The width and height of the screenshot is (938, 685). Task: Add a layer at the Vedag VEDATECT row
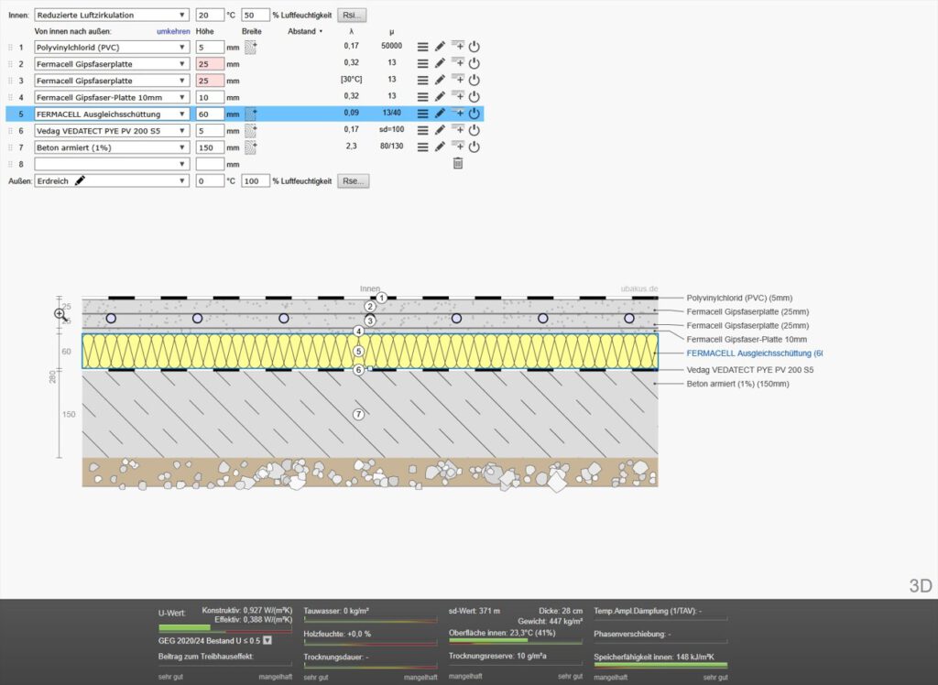(458, 130)
